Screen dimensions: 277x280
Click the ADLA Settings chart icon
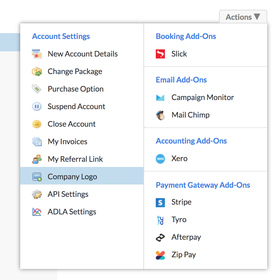tap(37, 212)
